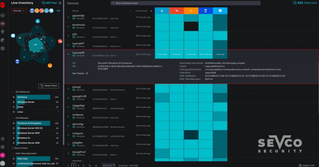Select blue triangle source column header
319x167 pixels.
[162, 11]
